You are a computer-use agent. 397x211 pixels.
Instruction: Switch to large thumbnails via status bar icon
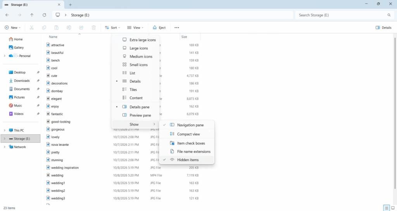click(393, 208)
